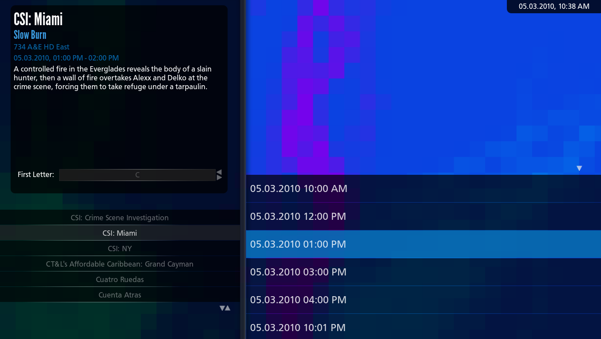Select the 05.03.2010 10:00 AM airing
The height and width of the screenshot is (339, 601).
pyautogui.click(x=423, y=188)
